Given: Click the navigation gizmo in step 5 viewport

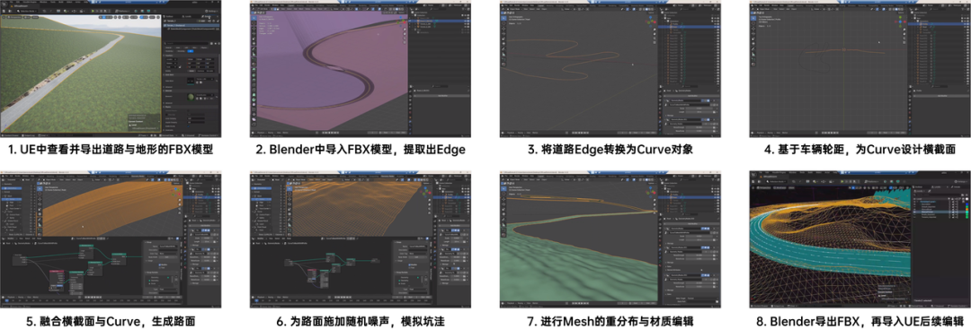Looking at the screenshot, I should click(176, 192).
